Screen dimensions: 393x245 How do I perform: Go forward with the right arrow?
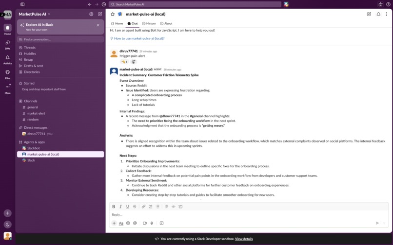click(97, 4)
